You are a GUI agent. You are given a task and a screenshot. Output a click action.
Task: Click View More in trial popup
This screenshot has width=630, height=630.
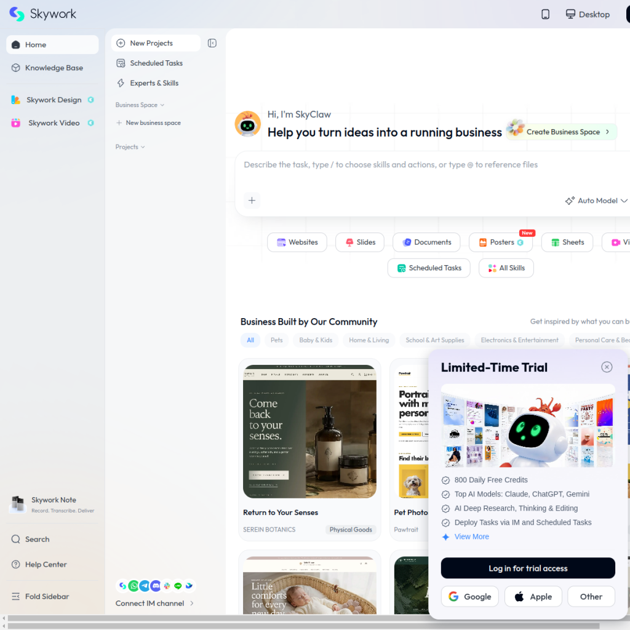(x=471, y=536)
